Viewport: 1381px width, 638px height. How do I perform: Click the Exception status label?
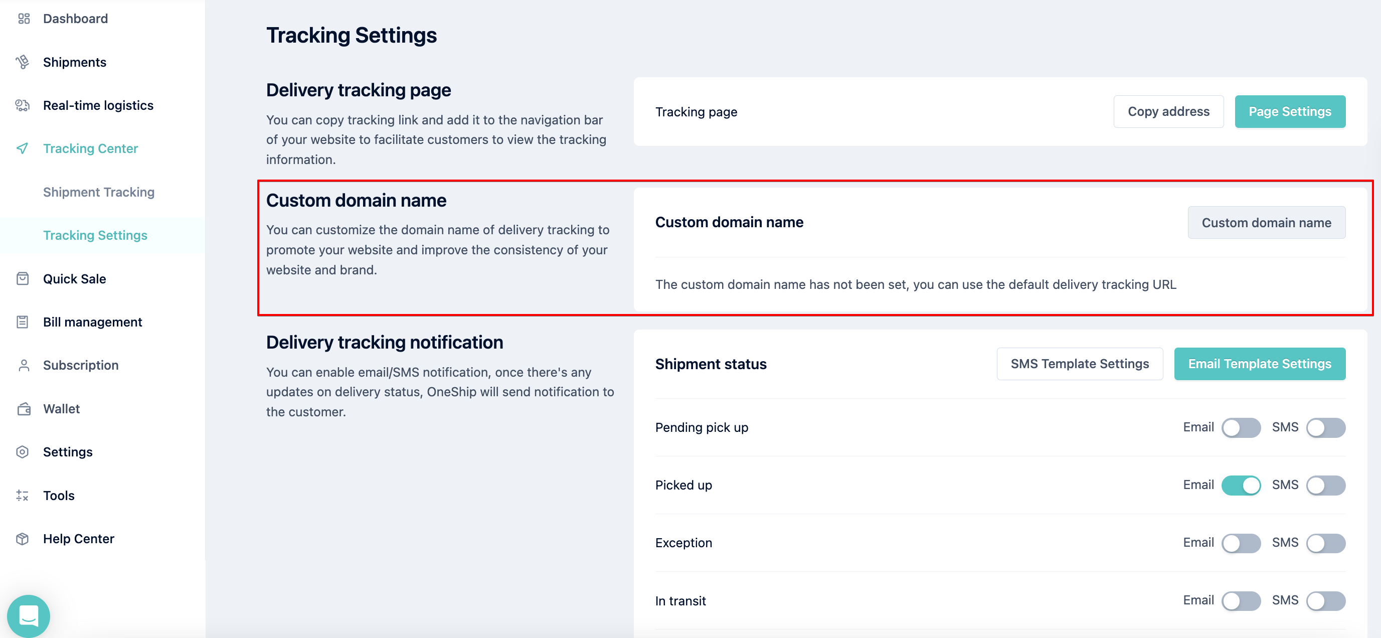[683, 543]
